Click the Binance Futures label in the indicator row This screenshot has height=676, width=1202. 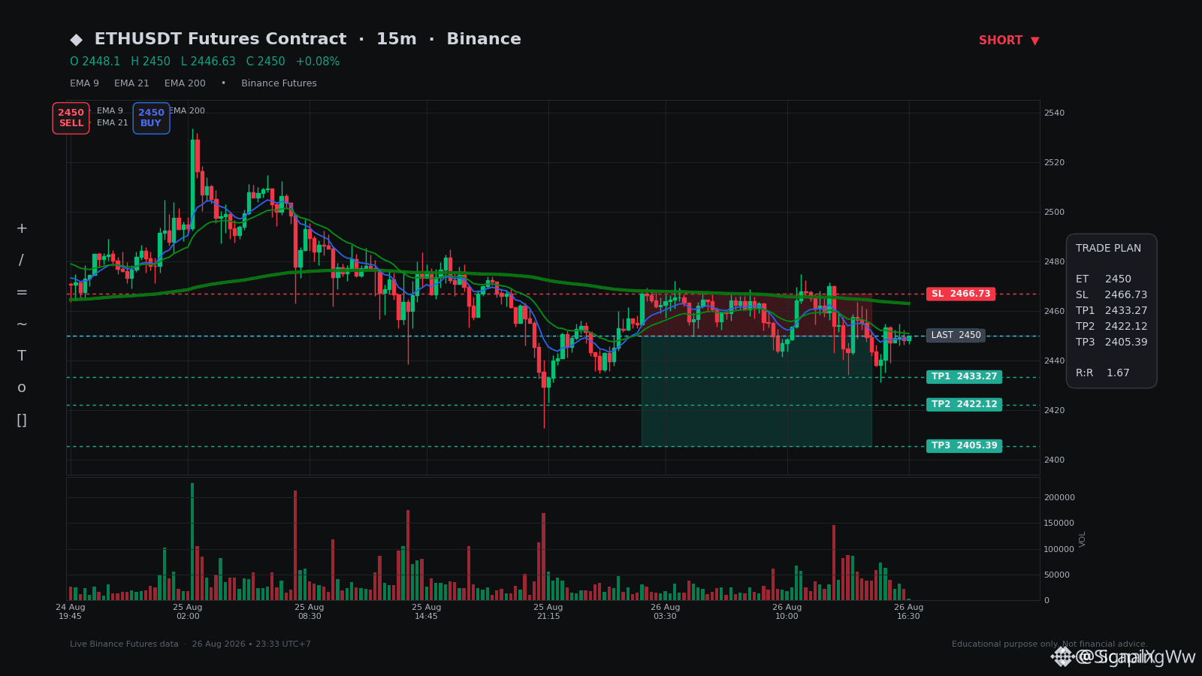coord(279,83)
